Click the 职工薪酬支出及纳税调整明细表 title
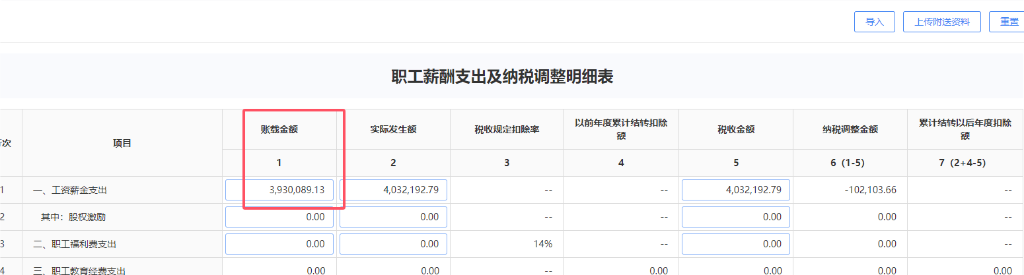1024x275 pixels. tap(502, 77)
